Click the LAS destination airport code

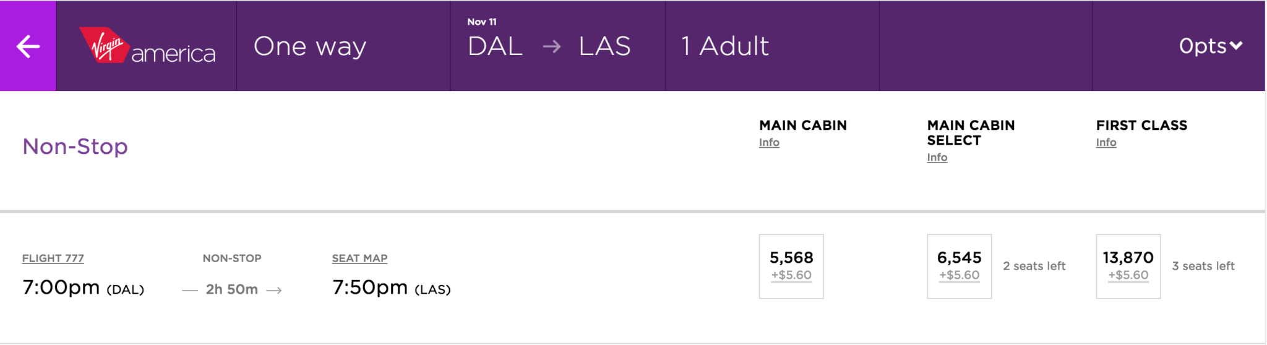604,46
